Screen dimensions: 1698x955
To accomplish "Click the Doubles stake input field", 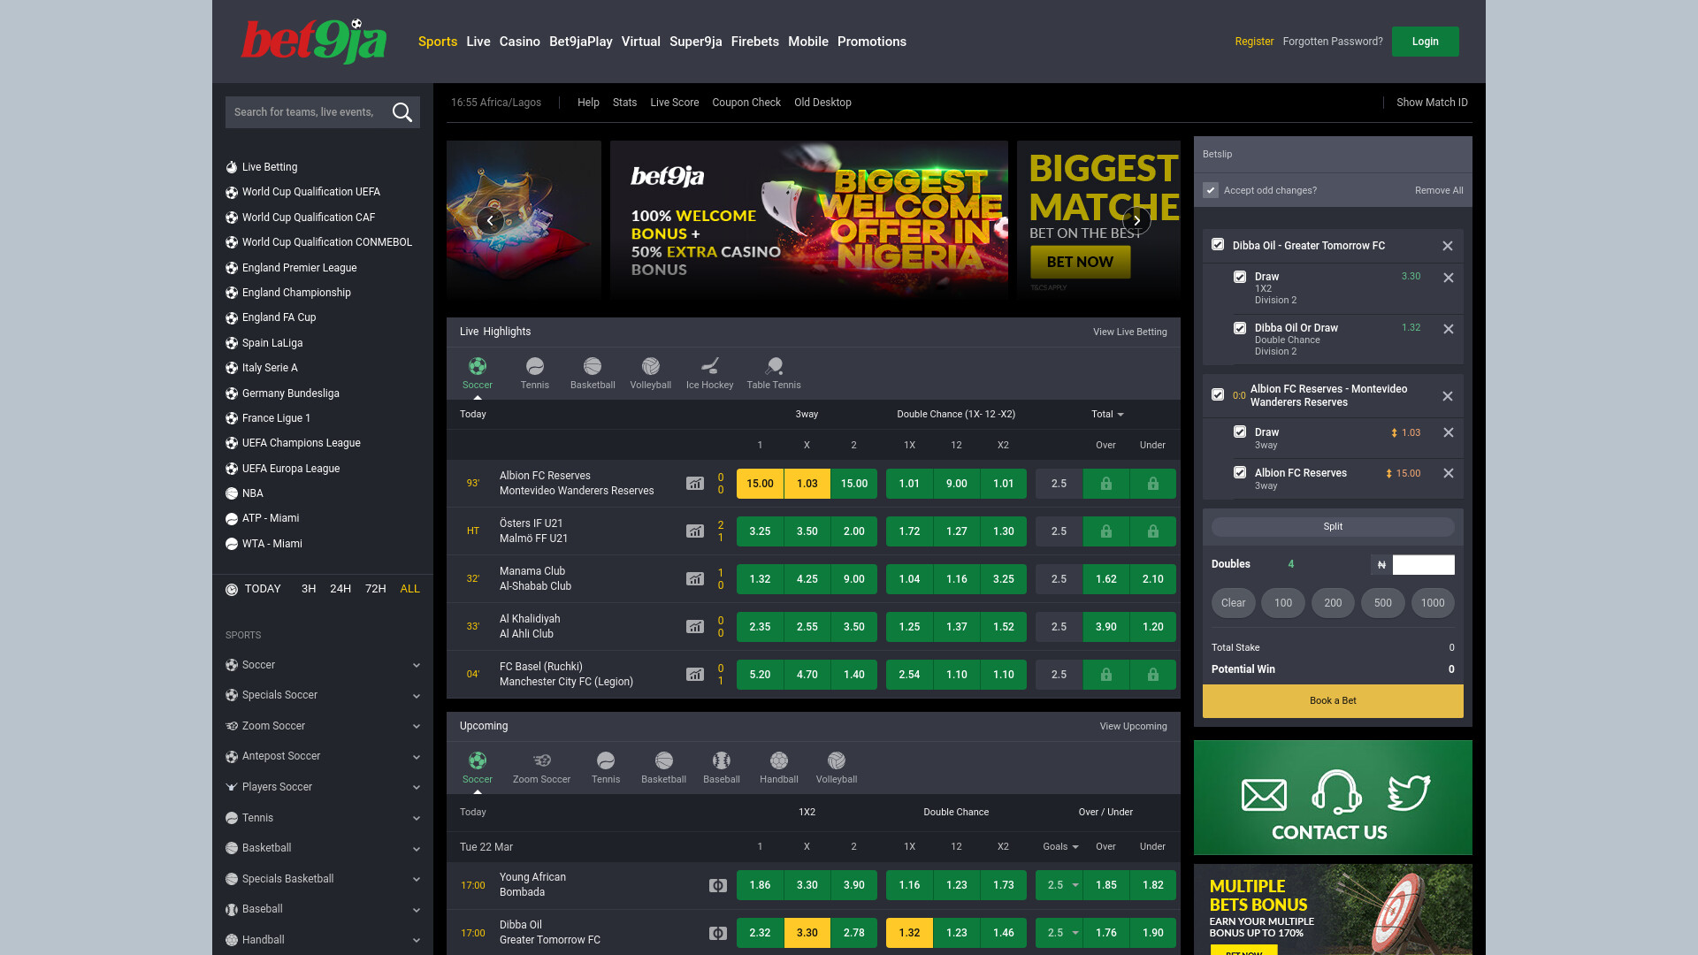I will point(1424,564).
